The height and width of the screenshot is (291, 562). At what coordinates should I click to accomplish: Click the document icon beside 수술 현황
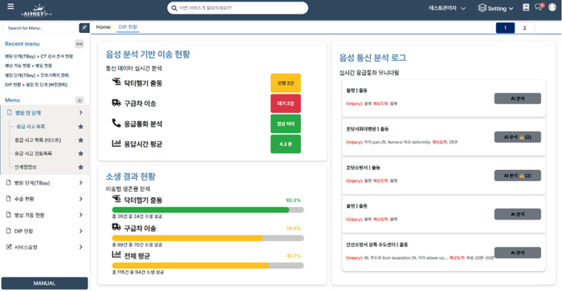[9, 198]
